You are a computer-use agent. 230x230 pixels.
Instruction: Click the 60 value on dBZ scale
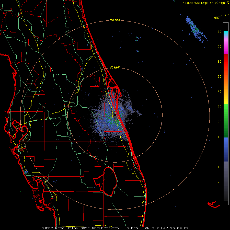coord(220,61)
